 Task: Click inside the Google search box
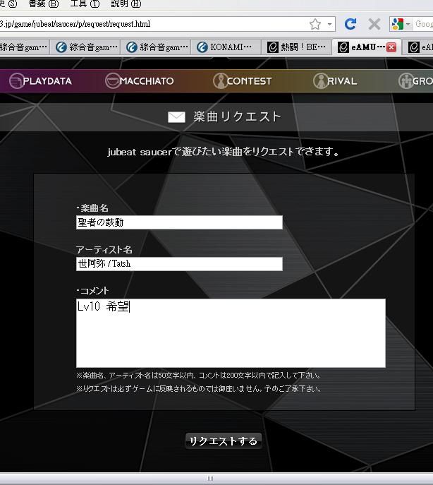(x=424, y=24)
